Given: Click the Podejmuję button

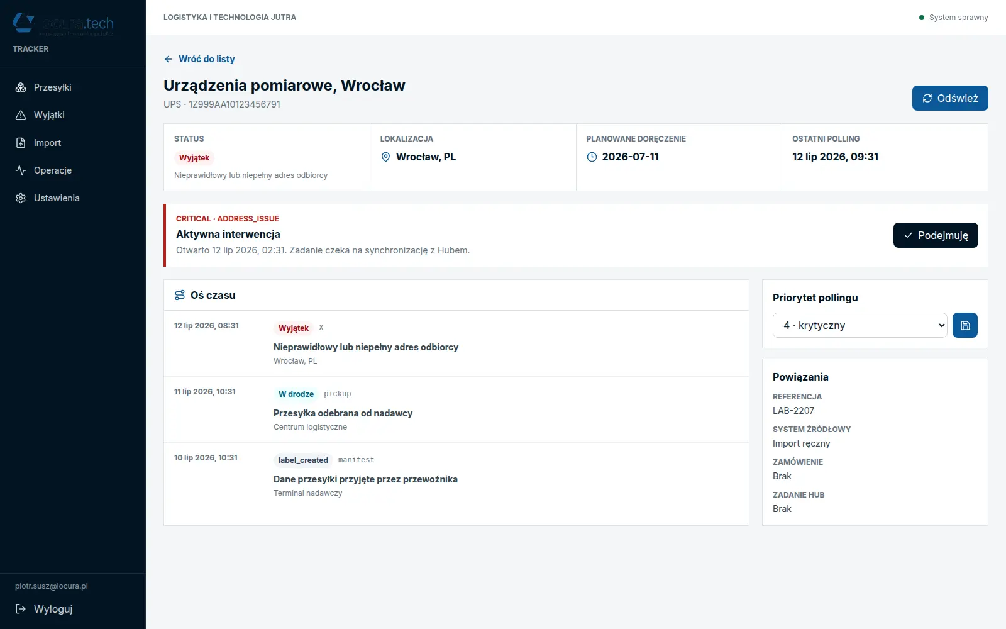Looking at the screenshot, I should coord(936,235).
